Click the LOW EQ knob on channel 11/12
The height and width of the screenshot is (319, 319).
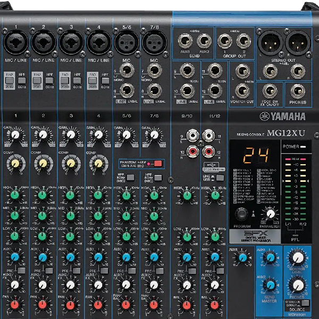click(x=215, y=237)
